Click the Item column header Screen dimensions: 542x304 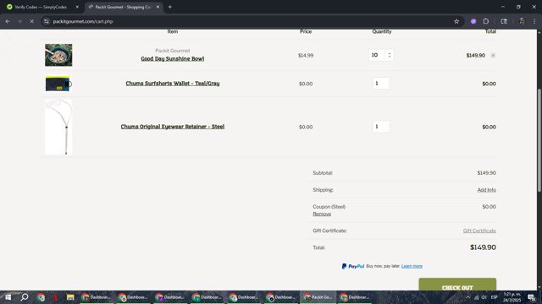pos(173,32)
